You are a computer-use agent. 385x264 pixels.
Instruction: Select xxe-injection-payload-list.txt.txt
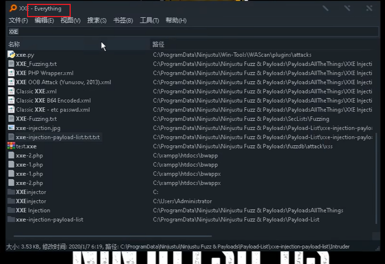tap(57, 137)
